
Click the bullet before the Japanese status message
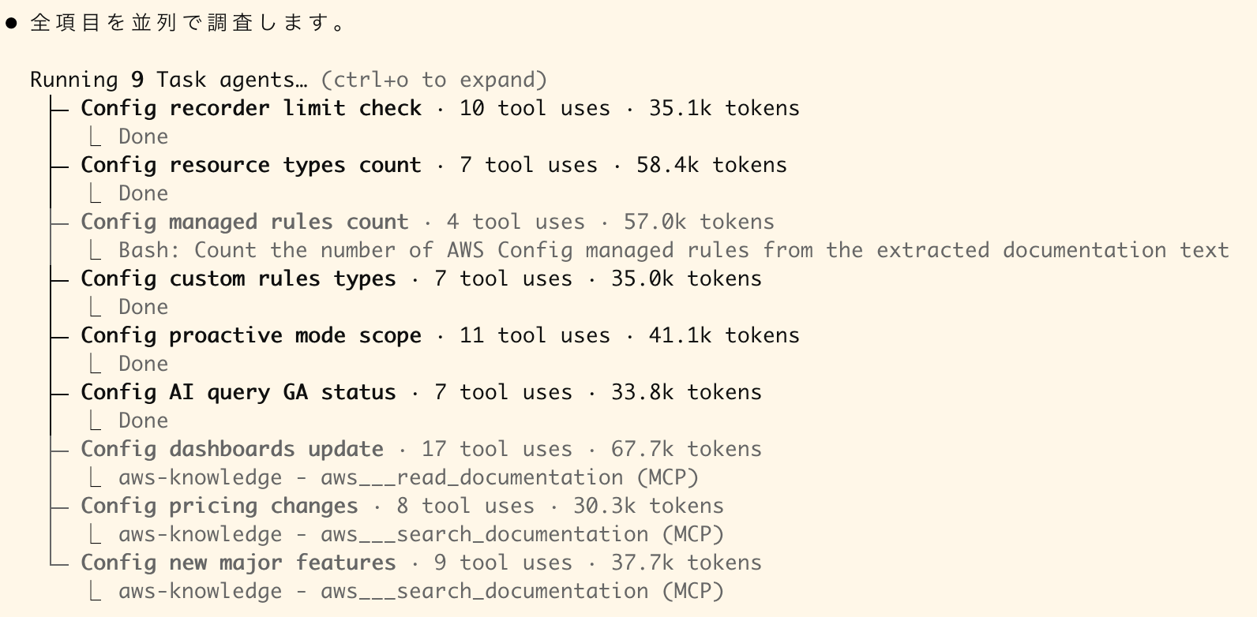[x=11, y=24]
